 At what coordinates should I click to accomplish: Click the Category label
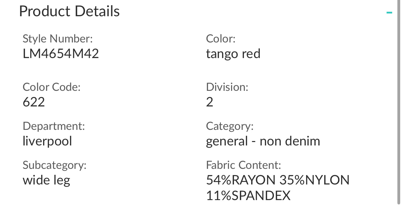pos(230,126)
